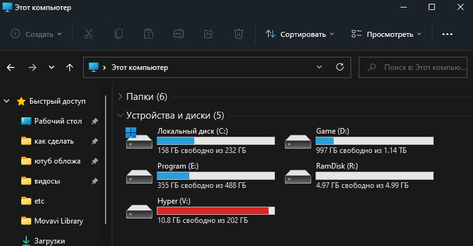This screenshot has width=473, height=246.
Task: Click the Program (E:) drive name
Action: 178,166
